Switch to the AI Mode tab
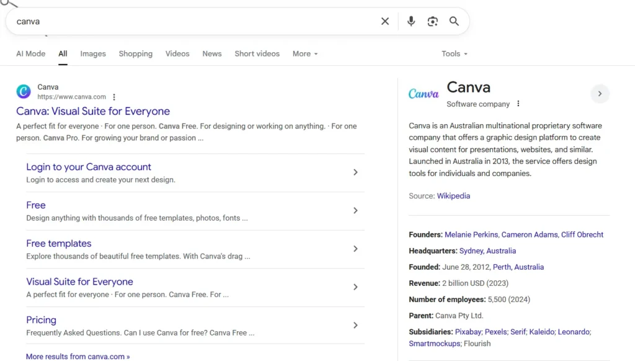The height and width of the screenshot is (361, 635). (31, 54)
